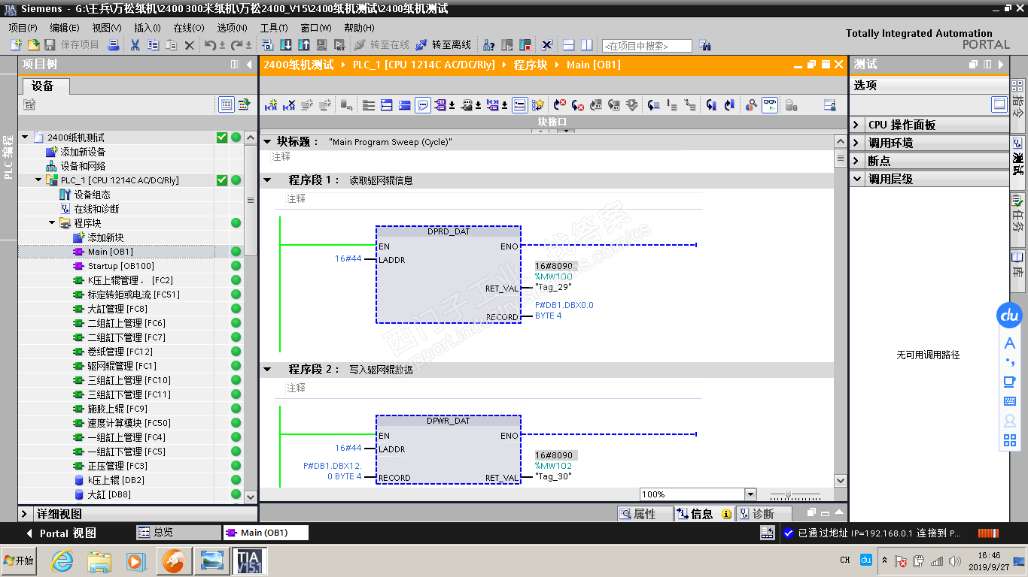Click the upload from device icon

304,45
